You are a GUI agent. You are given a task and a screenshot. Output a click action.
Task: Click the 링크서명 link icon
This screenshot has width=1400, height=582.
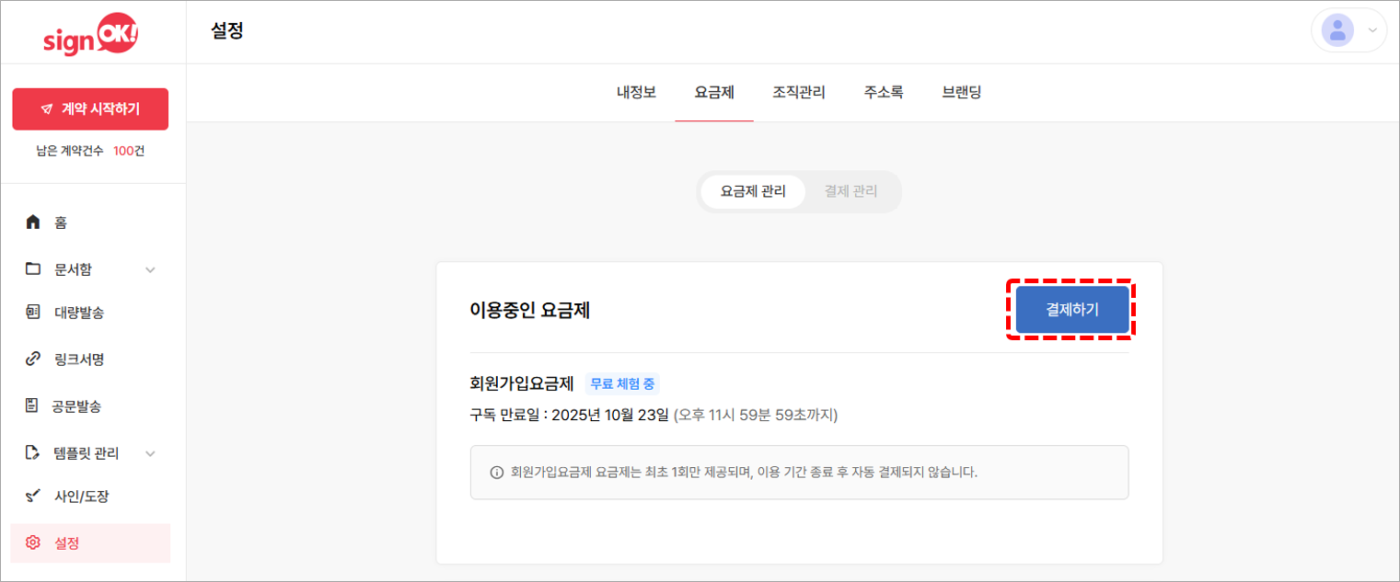pyautogui.click(x=34, y=359)
